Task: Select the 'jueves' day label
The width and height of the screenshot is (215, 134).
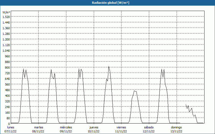Action: pos(94,127)
